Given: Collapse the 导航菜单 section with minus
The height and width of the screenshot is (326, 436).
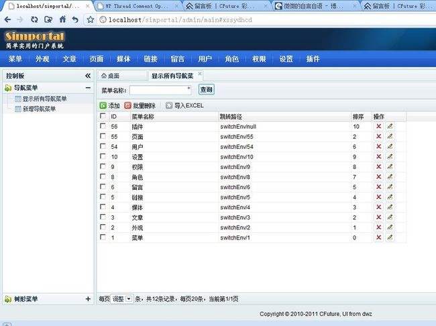Looking at the screenshot, I should [x=88, y=88].
